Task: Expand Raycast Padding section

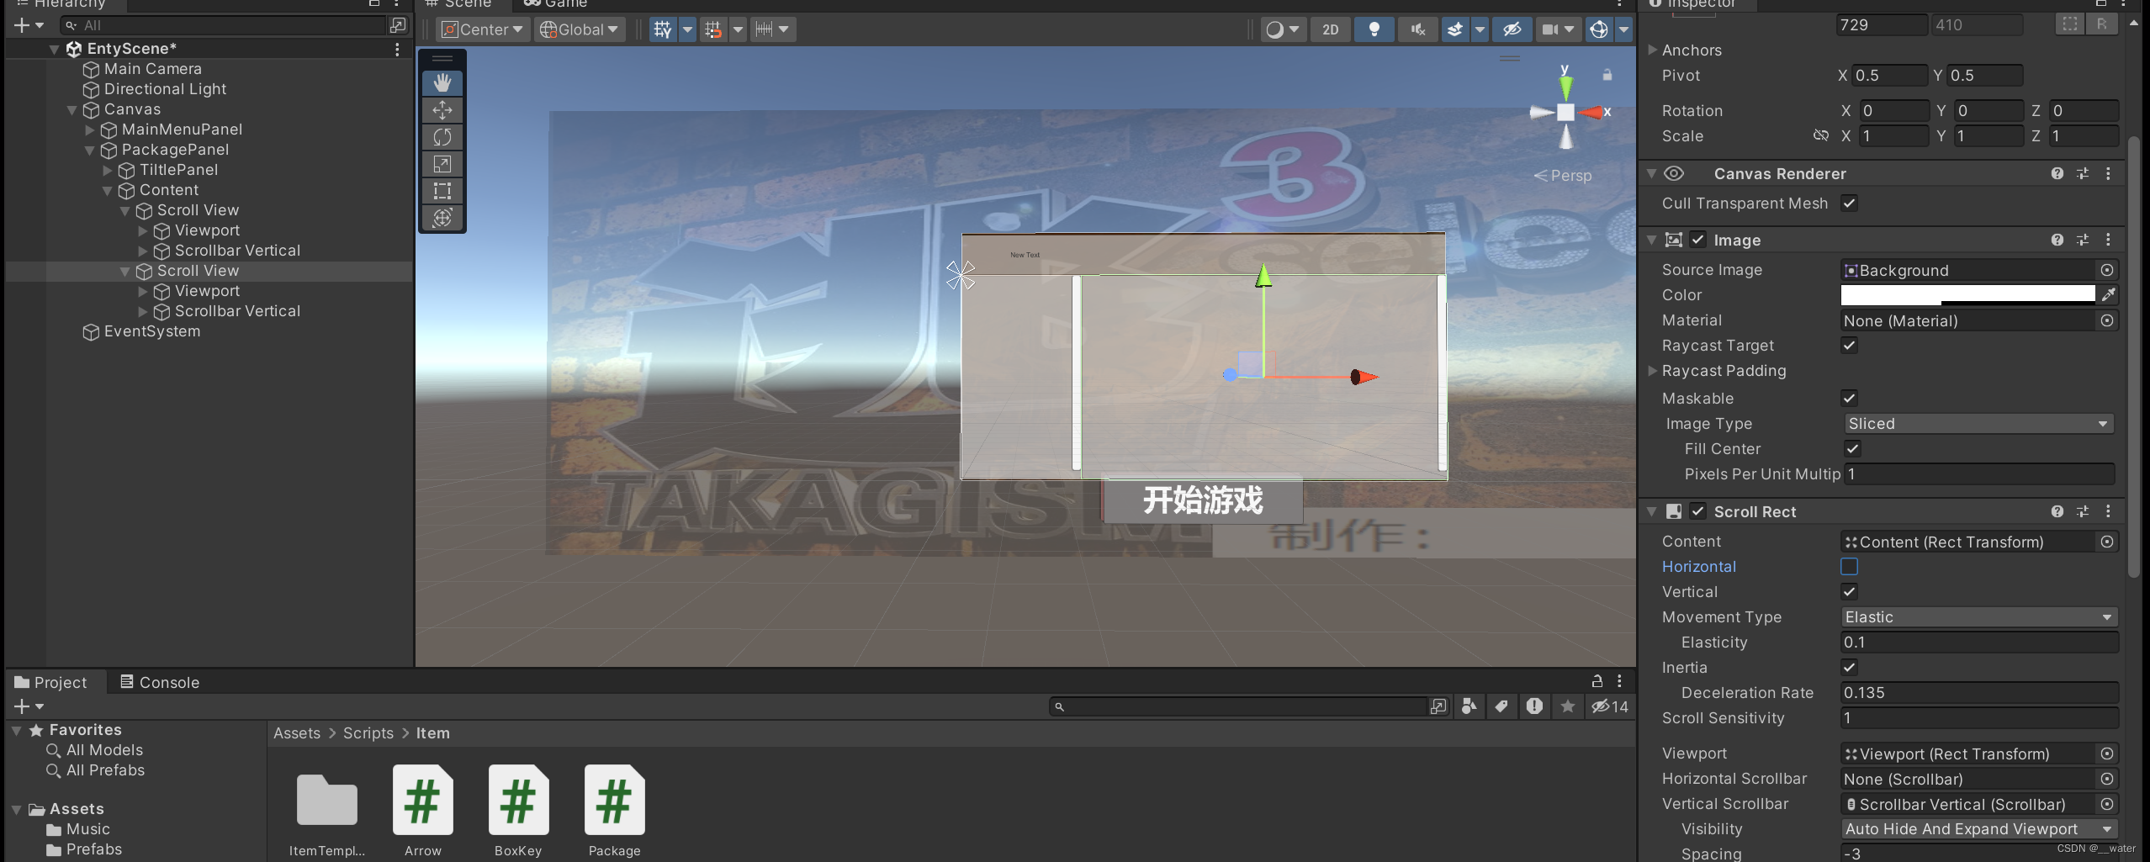Action: [1652, 370]
